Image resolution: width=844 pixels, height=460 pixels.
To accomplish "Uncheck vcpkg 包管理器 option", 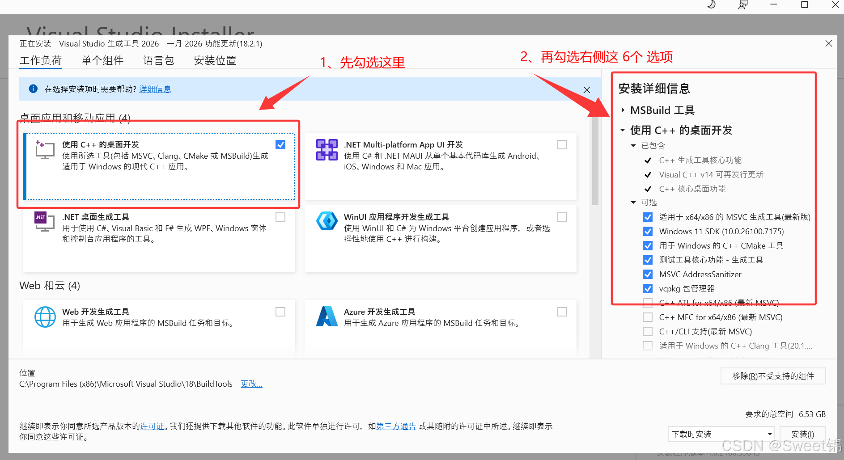I will pos(648,288).
